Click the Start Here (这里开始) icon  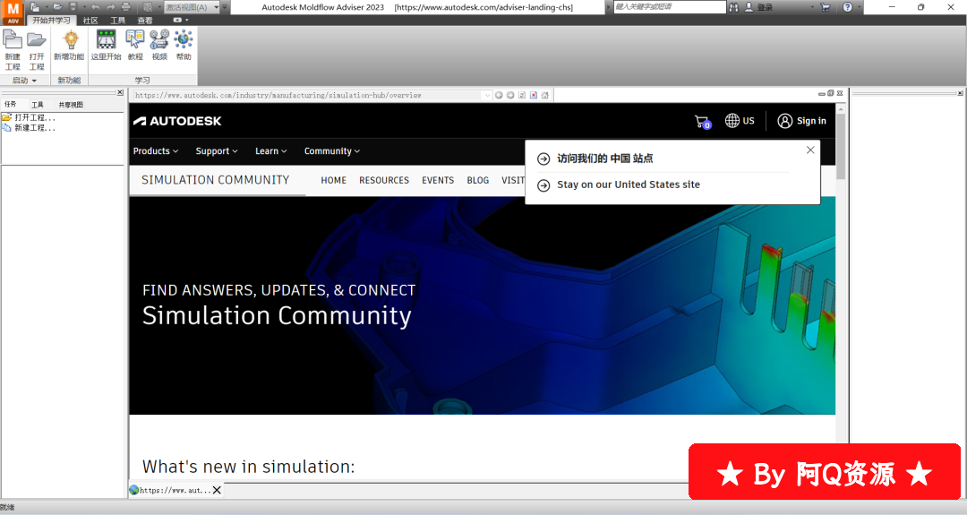[106, 45]
